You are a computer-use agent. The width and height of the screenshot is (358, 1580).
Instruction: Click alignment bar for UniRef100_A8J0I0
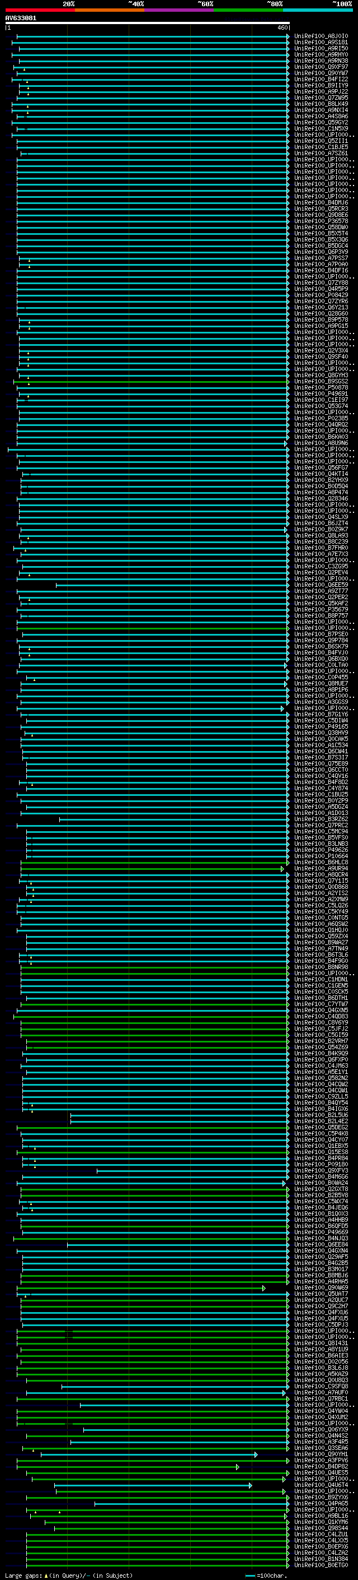[x=153, y=37]
